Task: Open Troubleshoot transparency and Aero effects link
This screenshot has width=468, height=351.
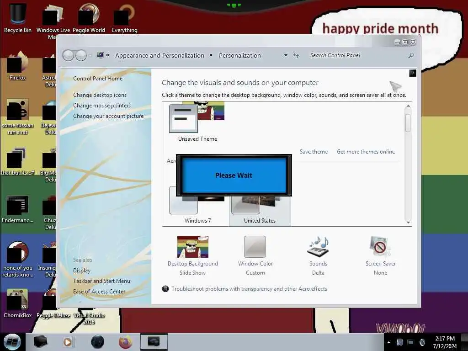Action: click(249, 289)
